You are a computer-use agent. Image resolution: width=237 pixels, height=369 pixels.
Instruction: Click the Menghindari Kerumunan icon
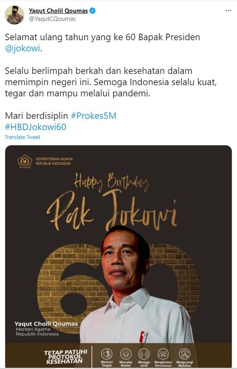163,354
